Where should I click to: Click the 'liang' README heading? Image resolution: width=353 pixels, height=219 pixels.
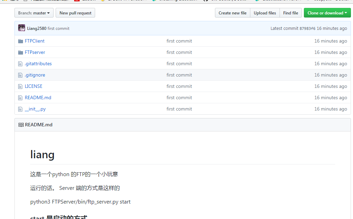[x=42, y=155]
